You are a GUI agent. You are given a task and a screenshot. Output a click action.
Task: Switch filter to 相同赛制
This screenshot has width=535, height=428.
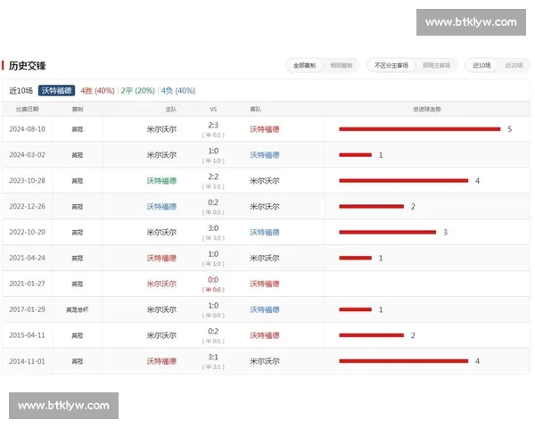coord(341,65)
